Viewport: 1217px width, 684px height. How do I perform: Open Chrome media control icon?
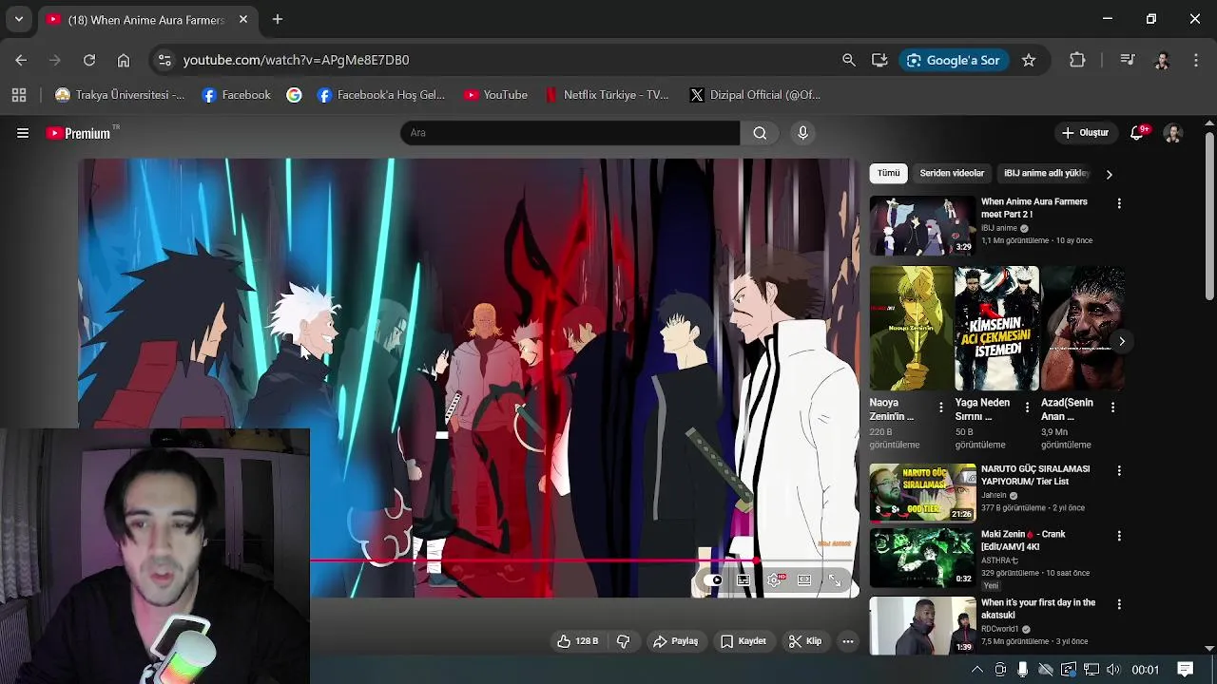1128,60
